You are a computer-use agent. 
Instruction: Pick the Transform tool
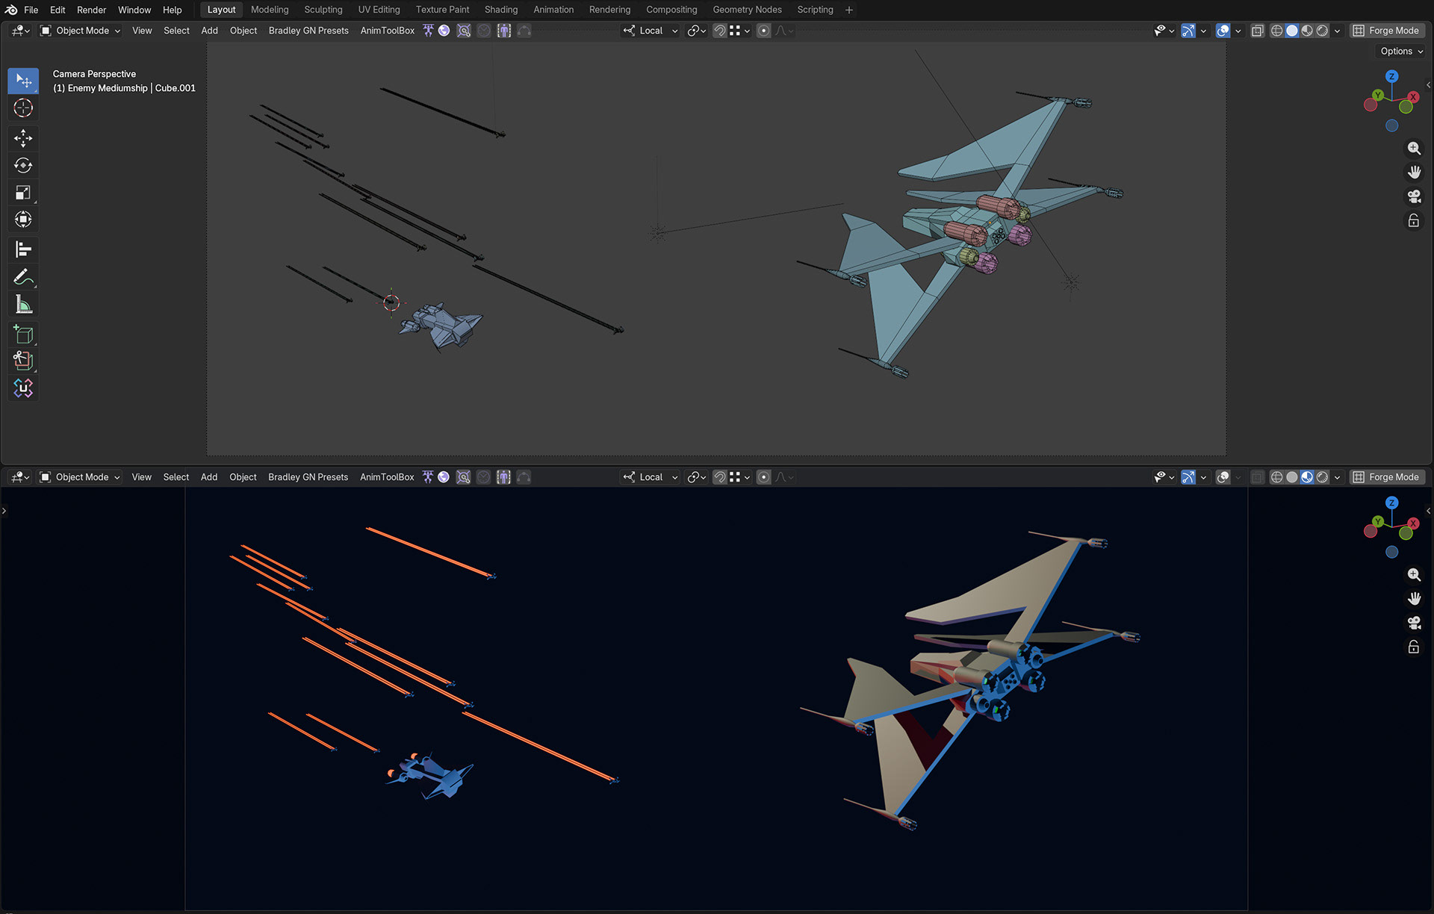click(23, 220)
